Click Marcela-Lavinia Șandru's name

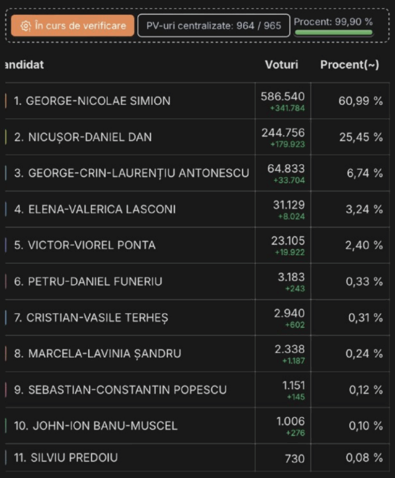tap(98, 354)
